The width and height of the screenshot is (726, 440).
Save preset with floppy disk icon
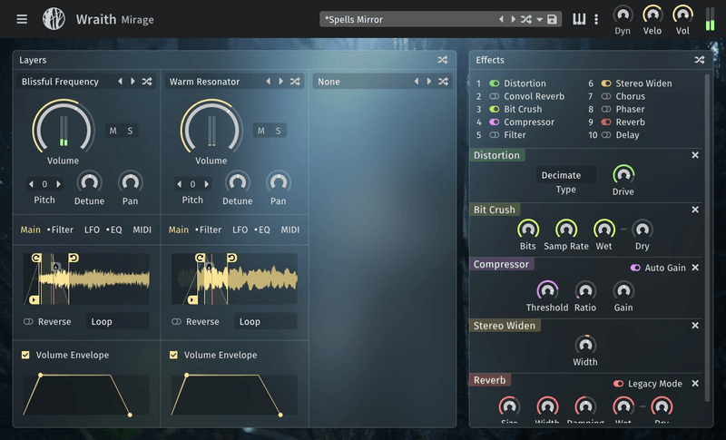tap(552, 19)
